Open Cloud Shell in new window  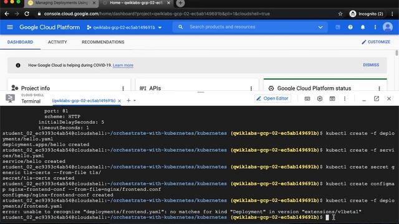[x=377, y=98]
